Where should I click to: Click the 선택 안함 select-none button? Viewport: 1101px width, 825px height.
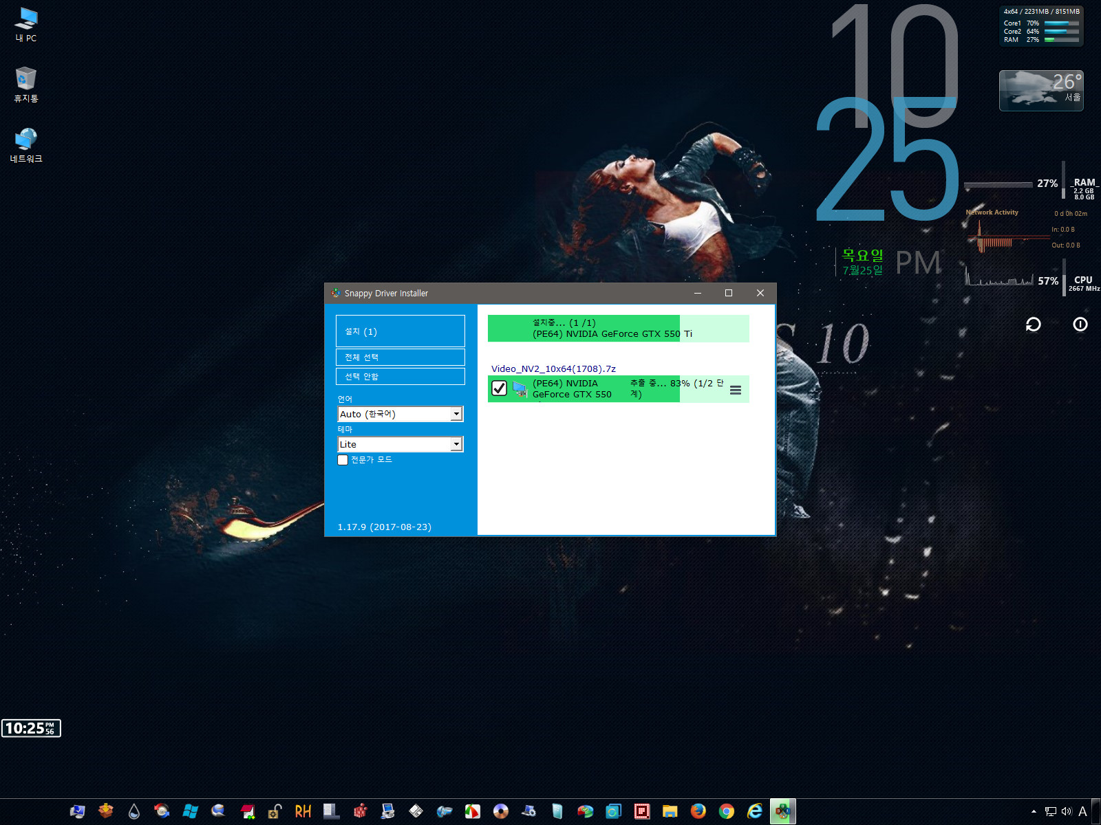coord(400,377)
